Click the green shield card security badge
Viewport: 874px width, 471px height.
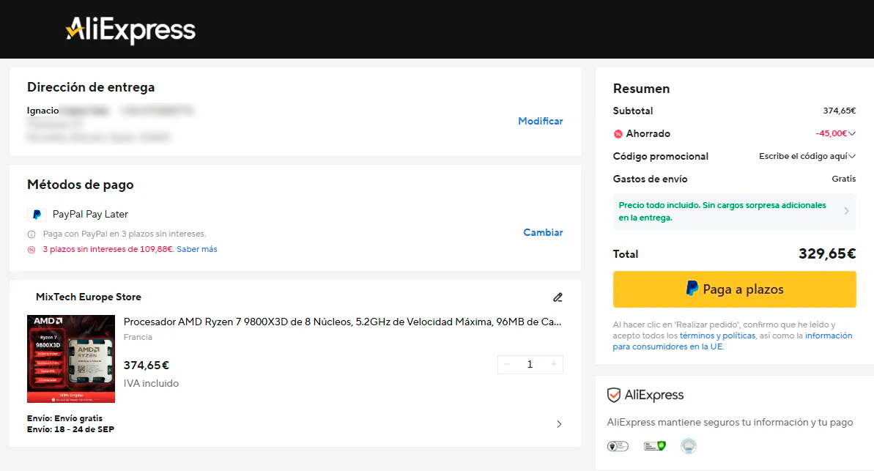(x=654, y=446)
